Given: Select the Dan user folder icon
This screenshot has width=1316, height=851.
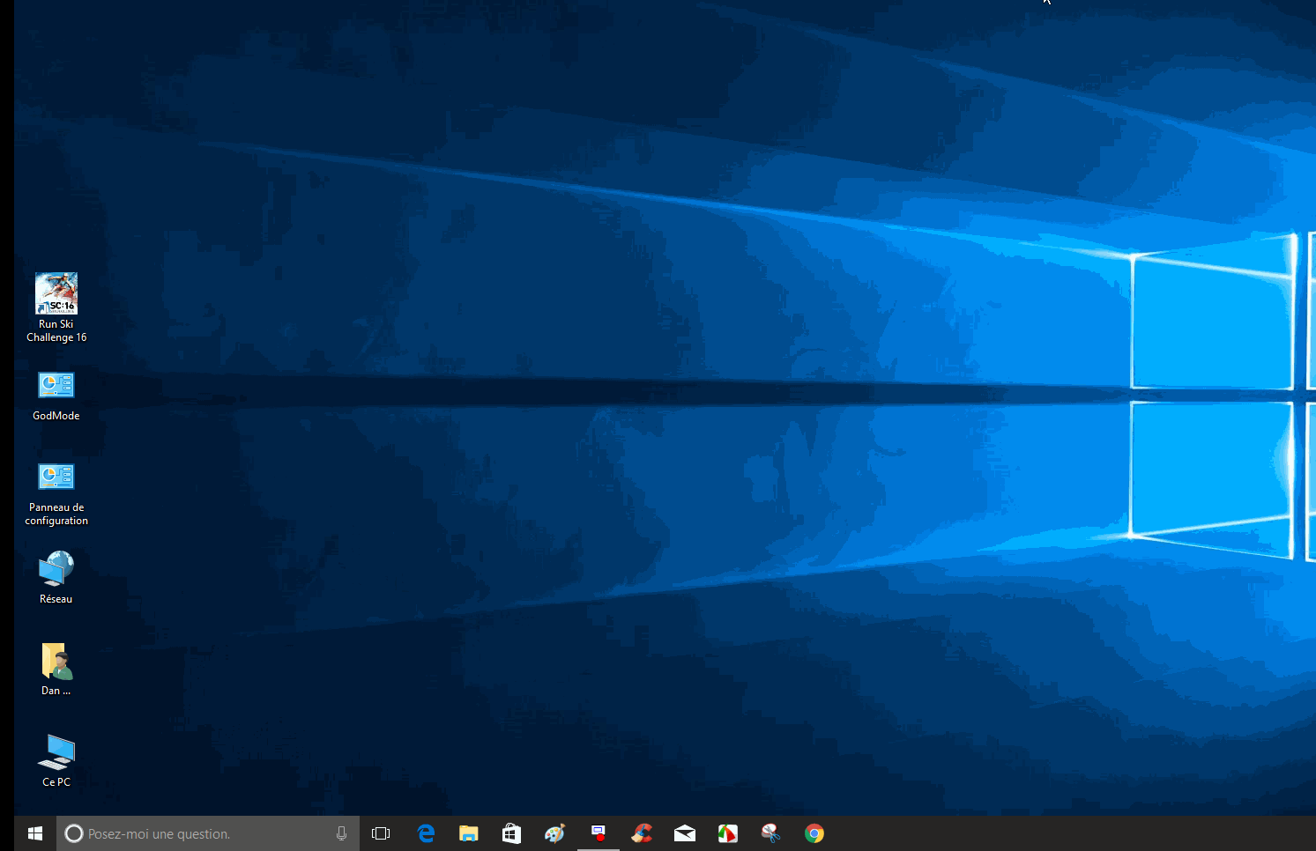Looking at the screenshot, I should pos(56,670).
